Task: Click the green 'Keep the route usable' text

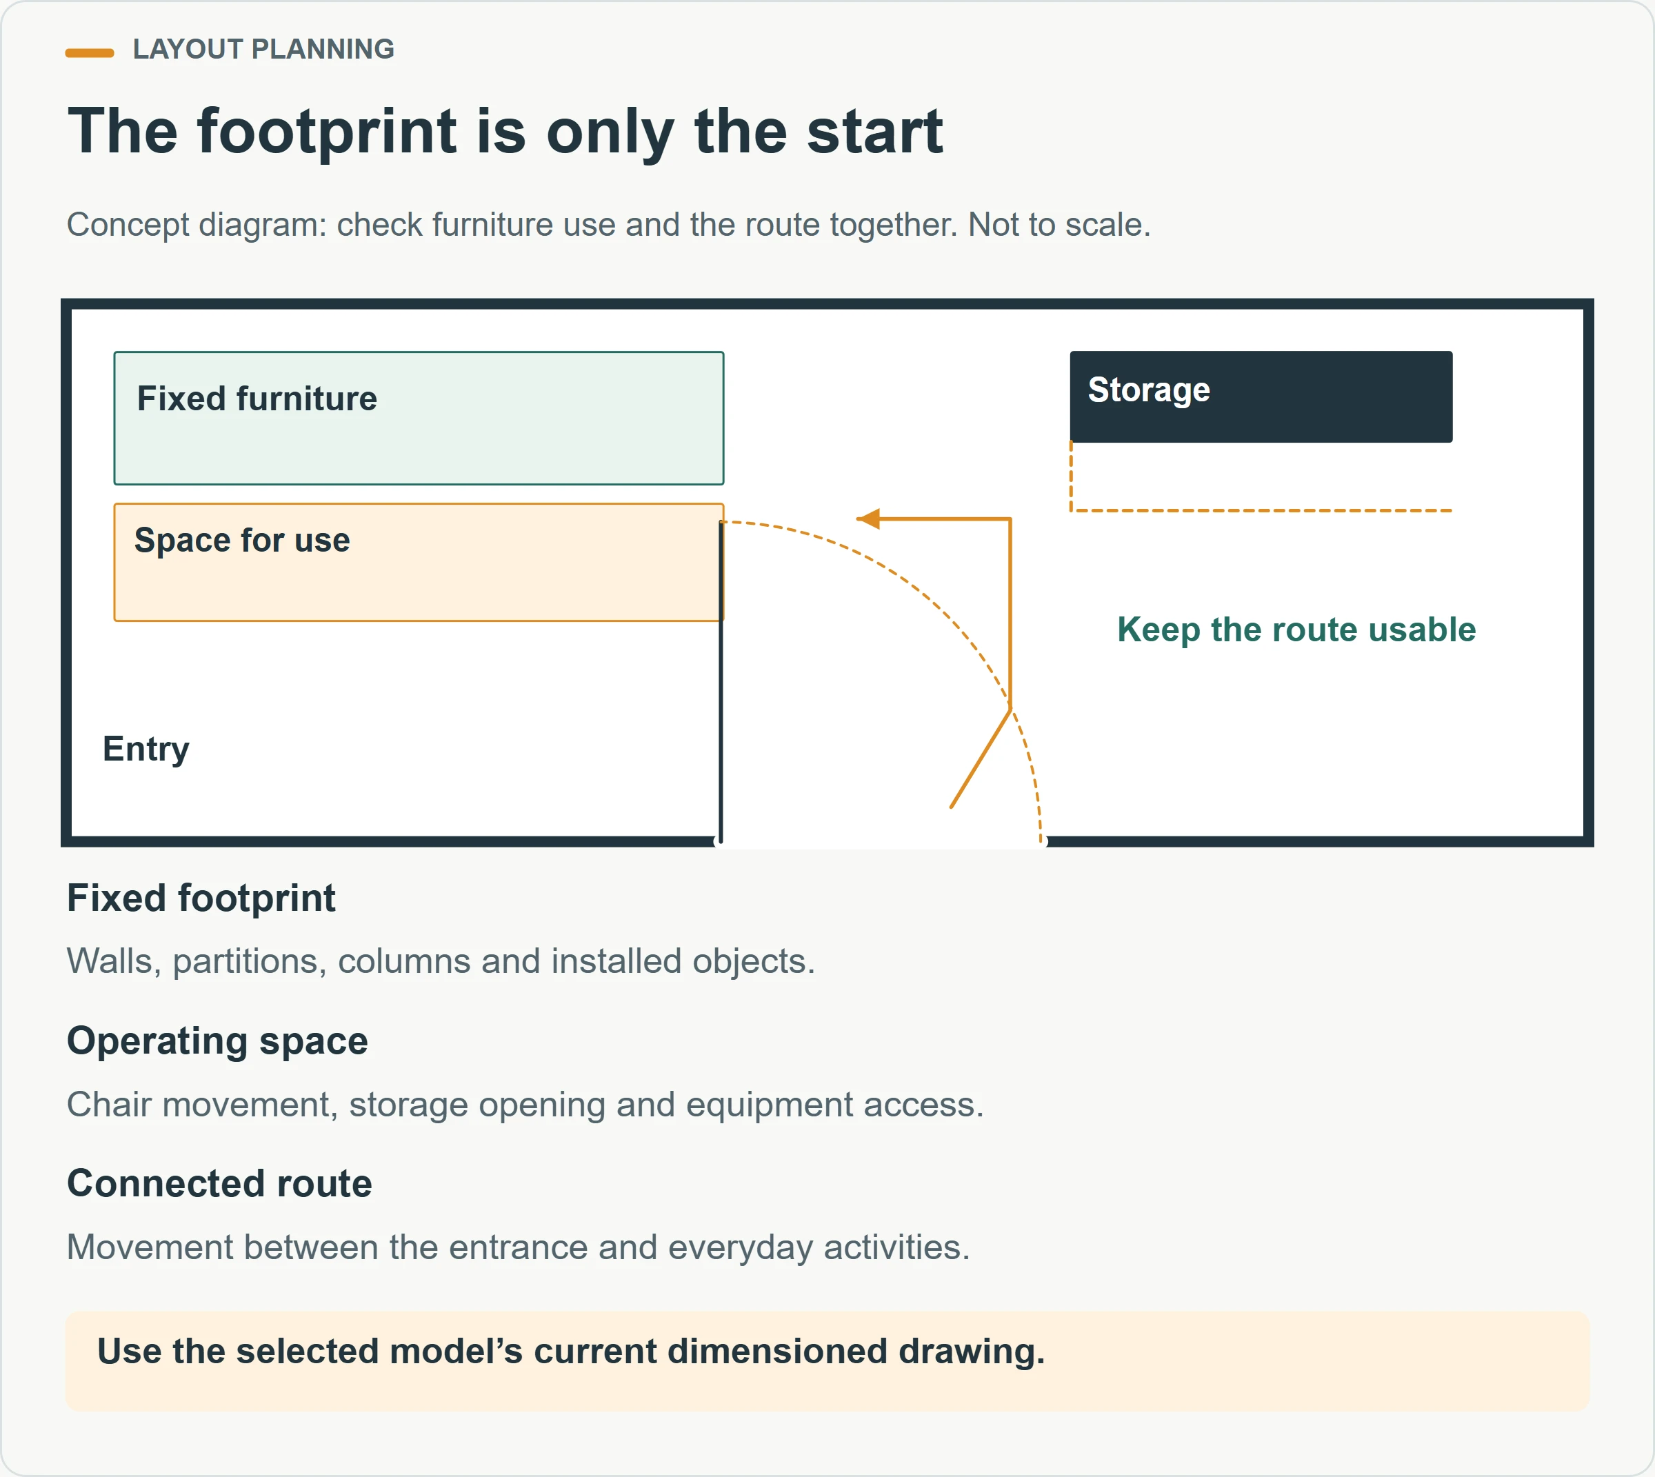Action: pyautogui.click(x=1296, y=630)
